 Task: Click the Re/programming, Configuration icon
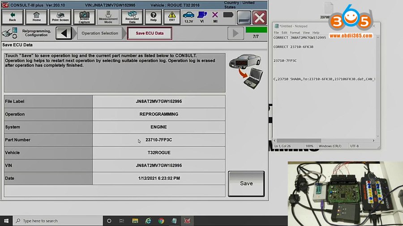[10, 33]
